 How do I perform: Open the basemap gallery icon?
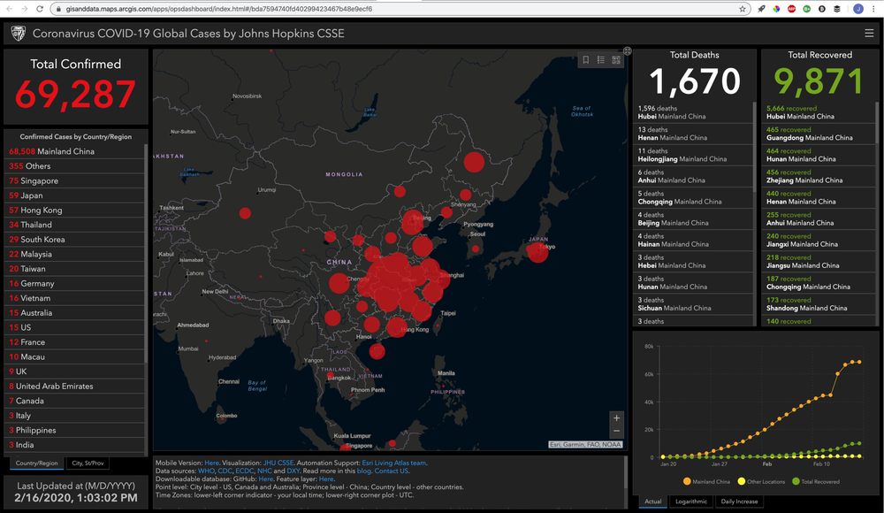pos(616,60)
